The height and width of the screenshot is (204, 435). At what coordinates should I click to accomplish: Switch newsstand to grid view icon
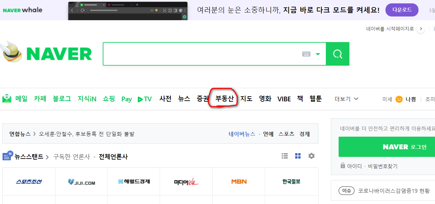point(298,156)
